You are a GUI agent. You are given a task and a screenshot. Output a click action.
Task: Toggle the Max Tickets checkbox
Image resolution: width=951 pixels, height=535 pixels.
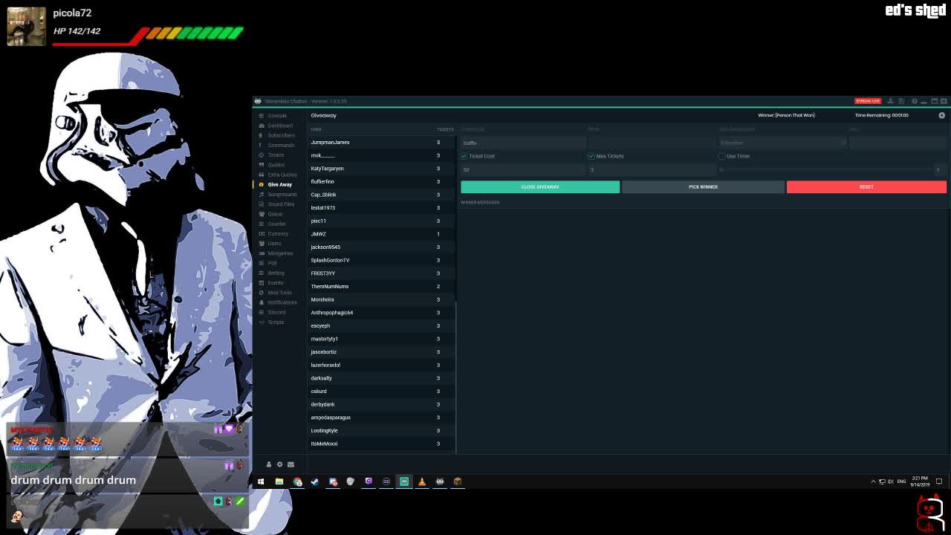(x=591, y=156)
